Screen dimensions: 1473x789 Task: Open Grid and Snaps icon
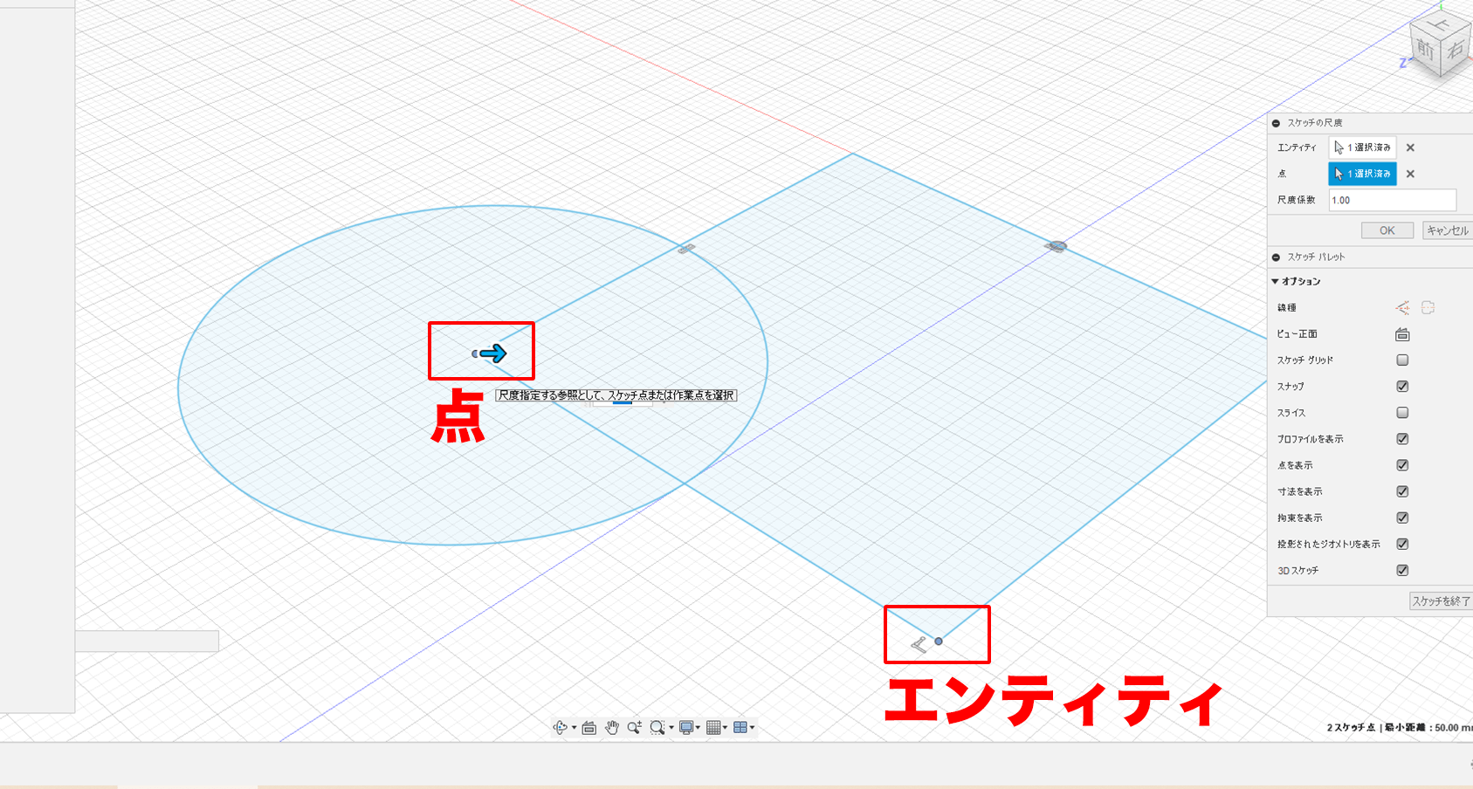point(713,727)
